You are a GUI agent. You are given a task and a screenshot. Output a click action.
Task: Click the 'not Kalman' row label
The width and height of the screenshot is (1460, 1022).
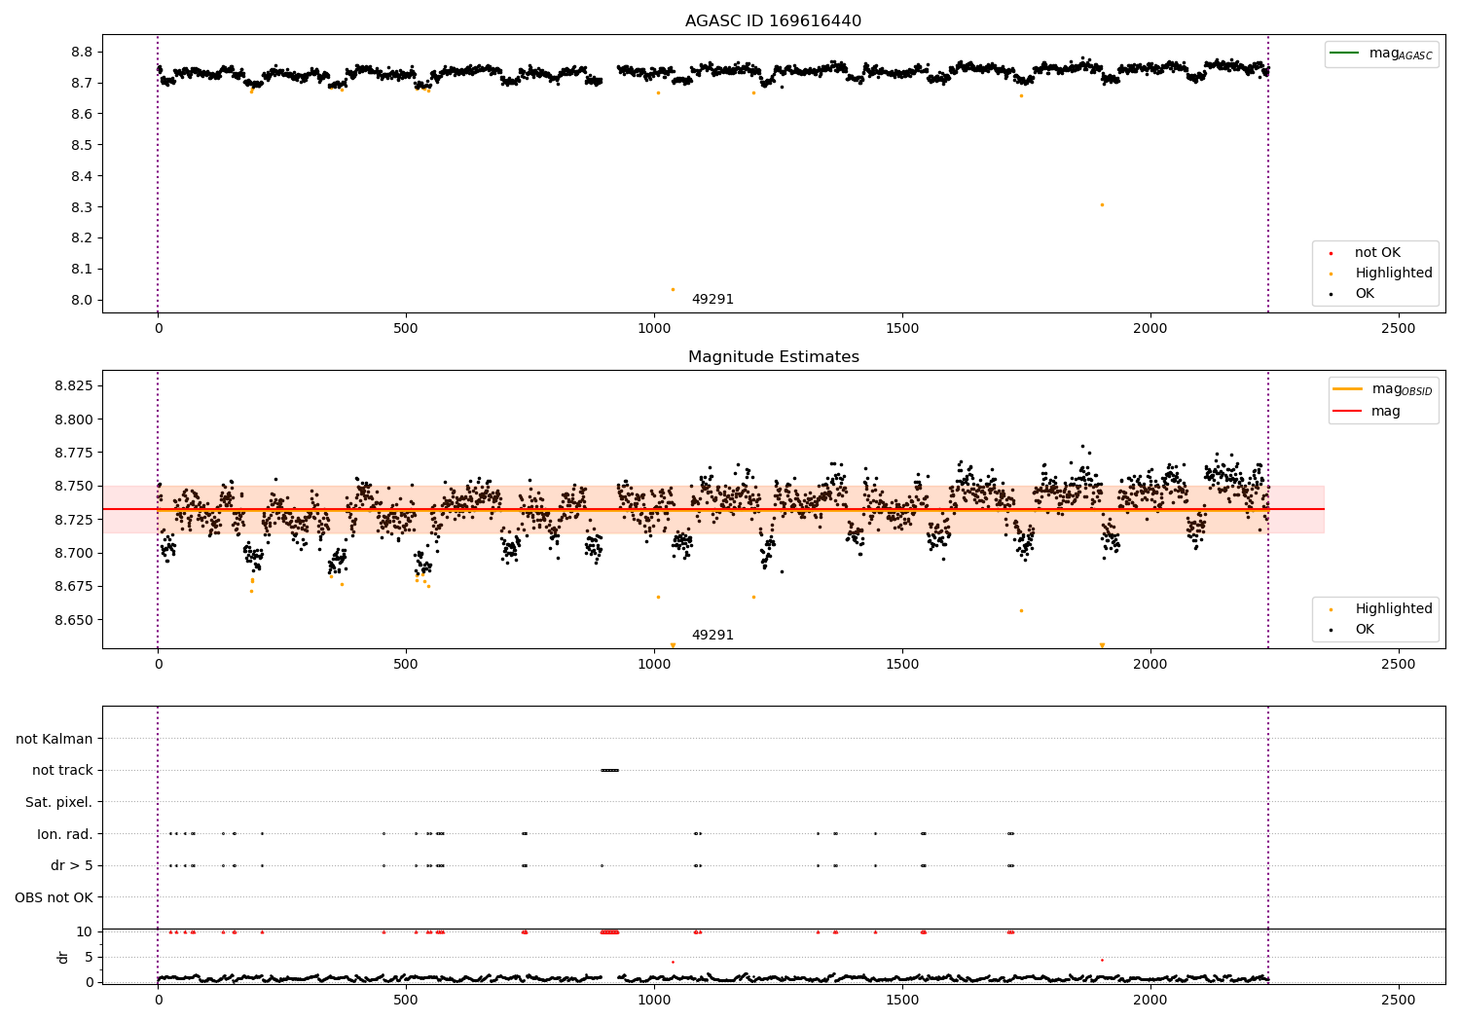coord(55,740)
